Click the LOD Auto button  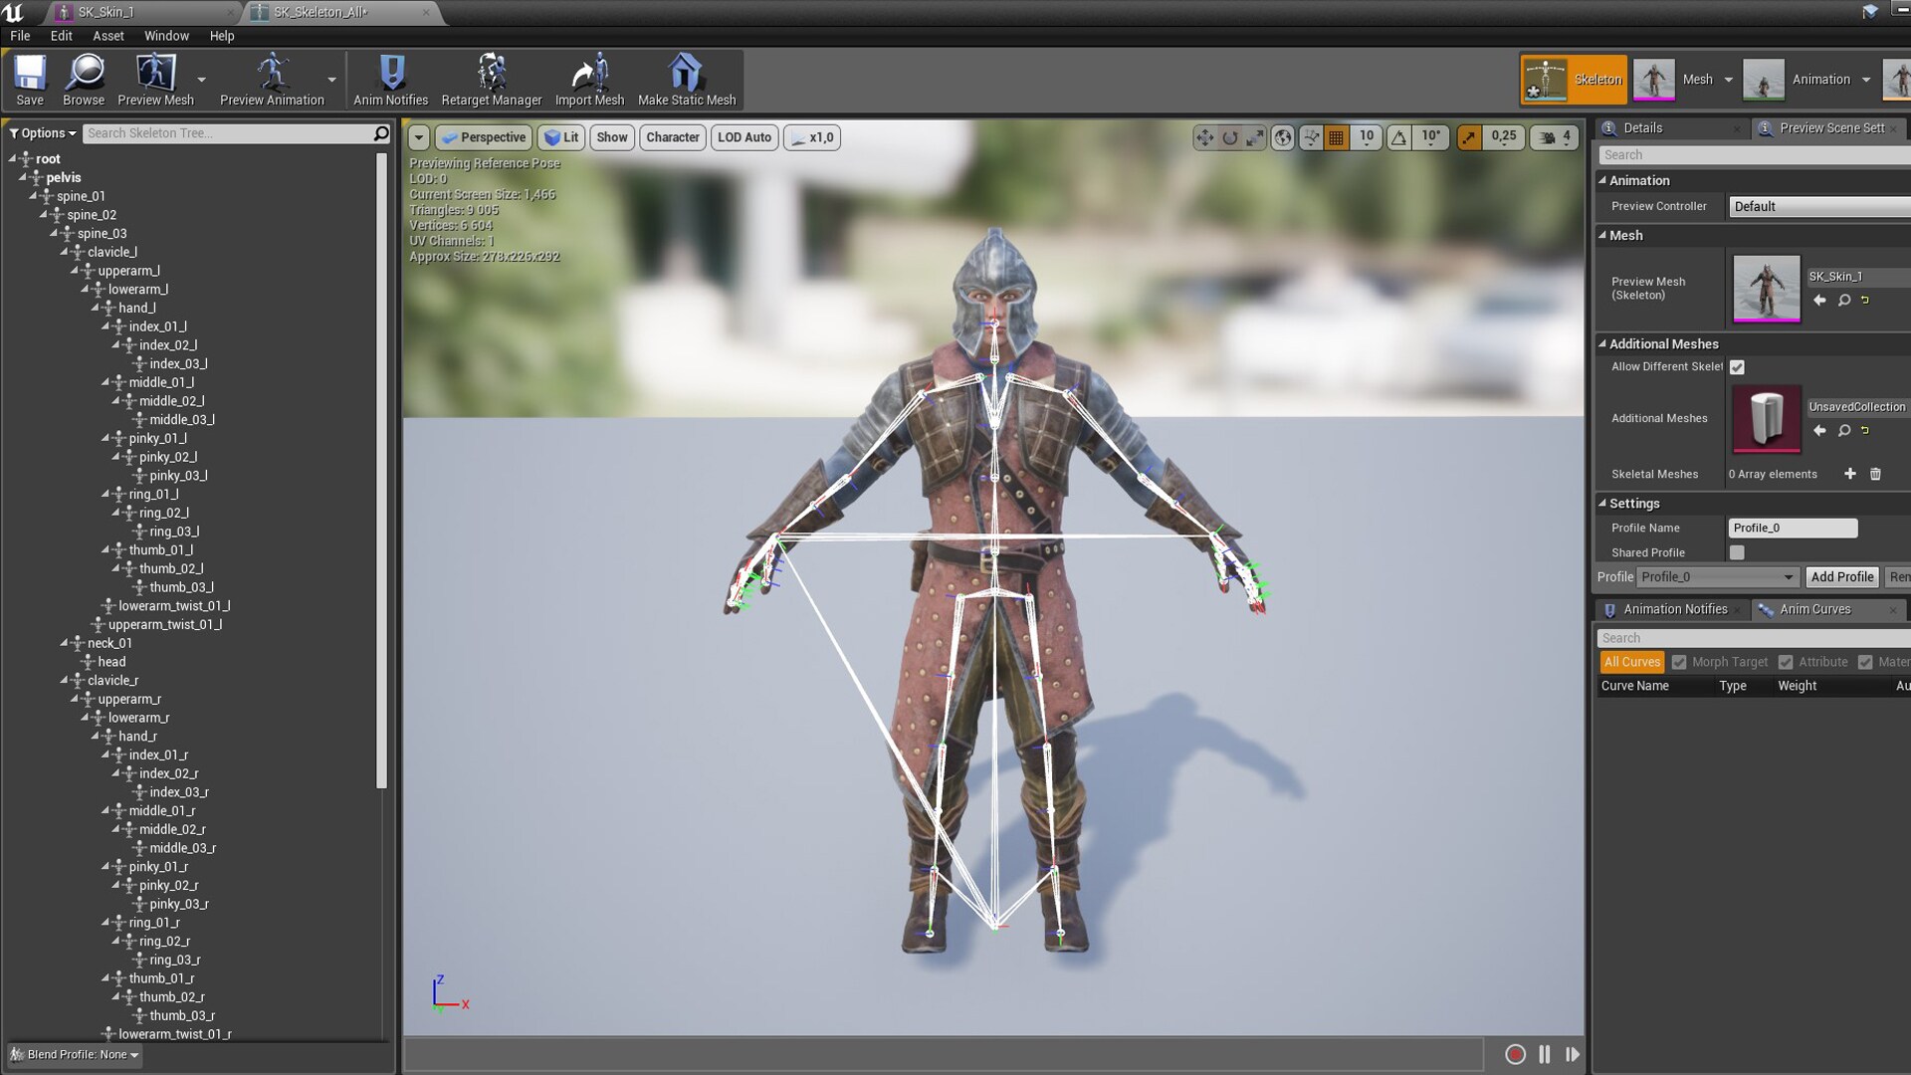[743, 137]
